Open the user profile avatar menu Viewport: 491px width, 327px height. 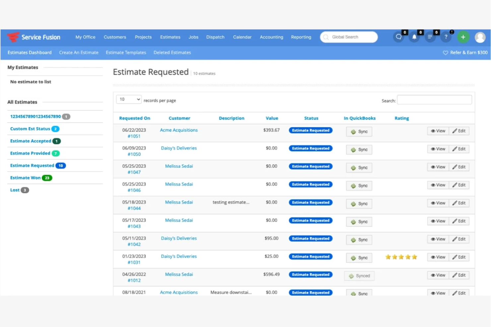(480, 37)
